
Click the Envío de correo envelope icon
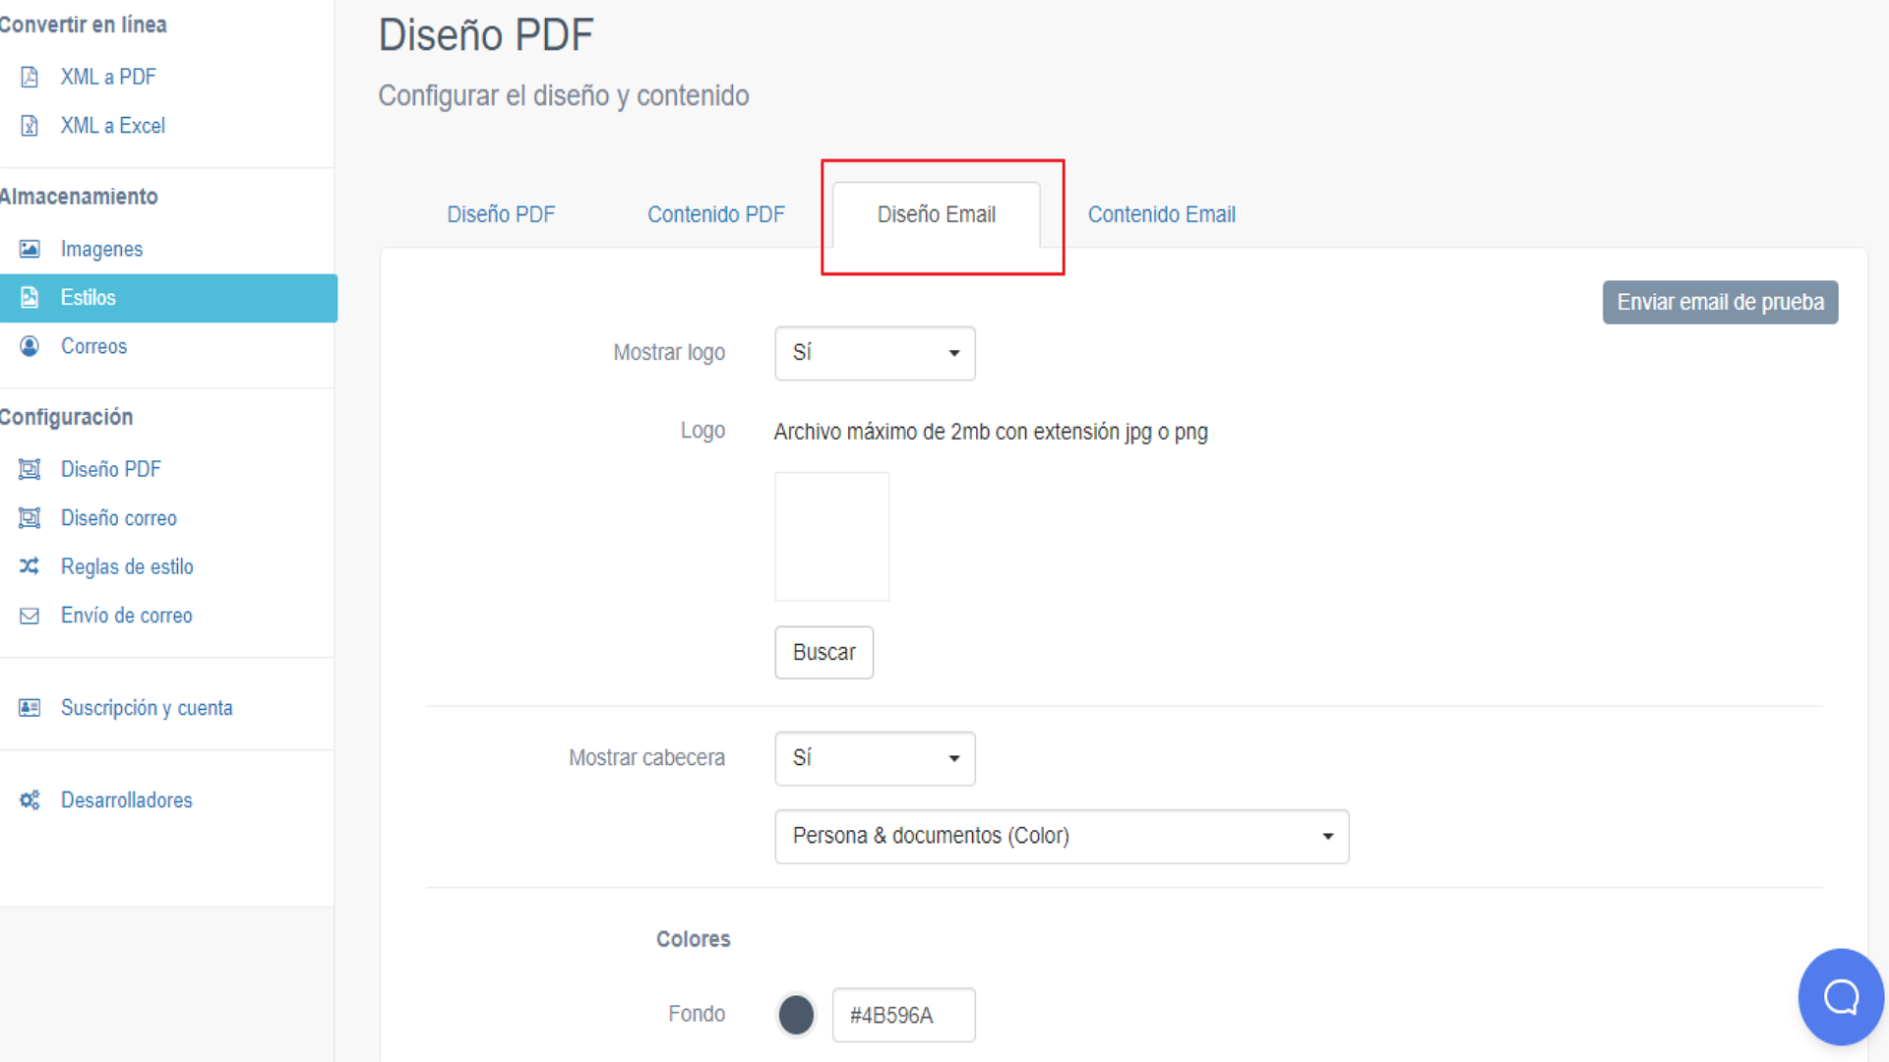tap(30, 616)
